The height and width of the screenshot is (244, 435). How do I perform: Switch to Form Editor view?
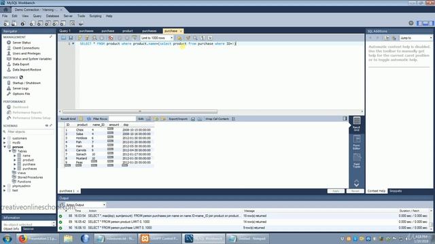click(x=356, y=142)
